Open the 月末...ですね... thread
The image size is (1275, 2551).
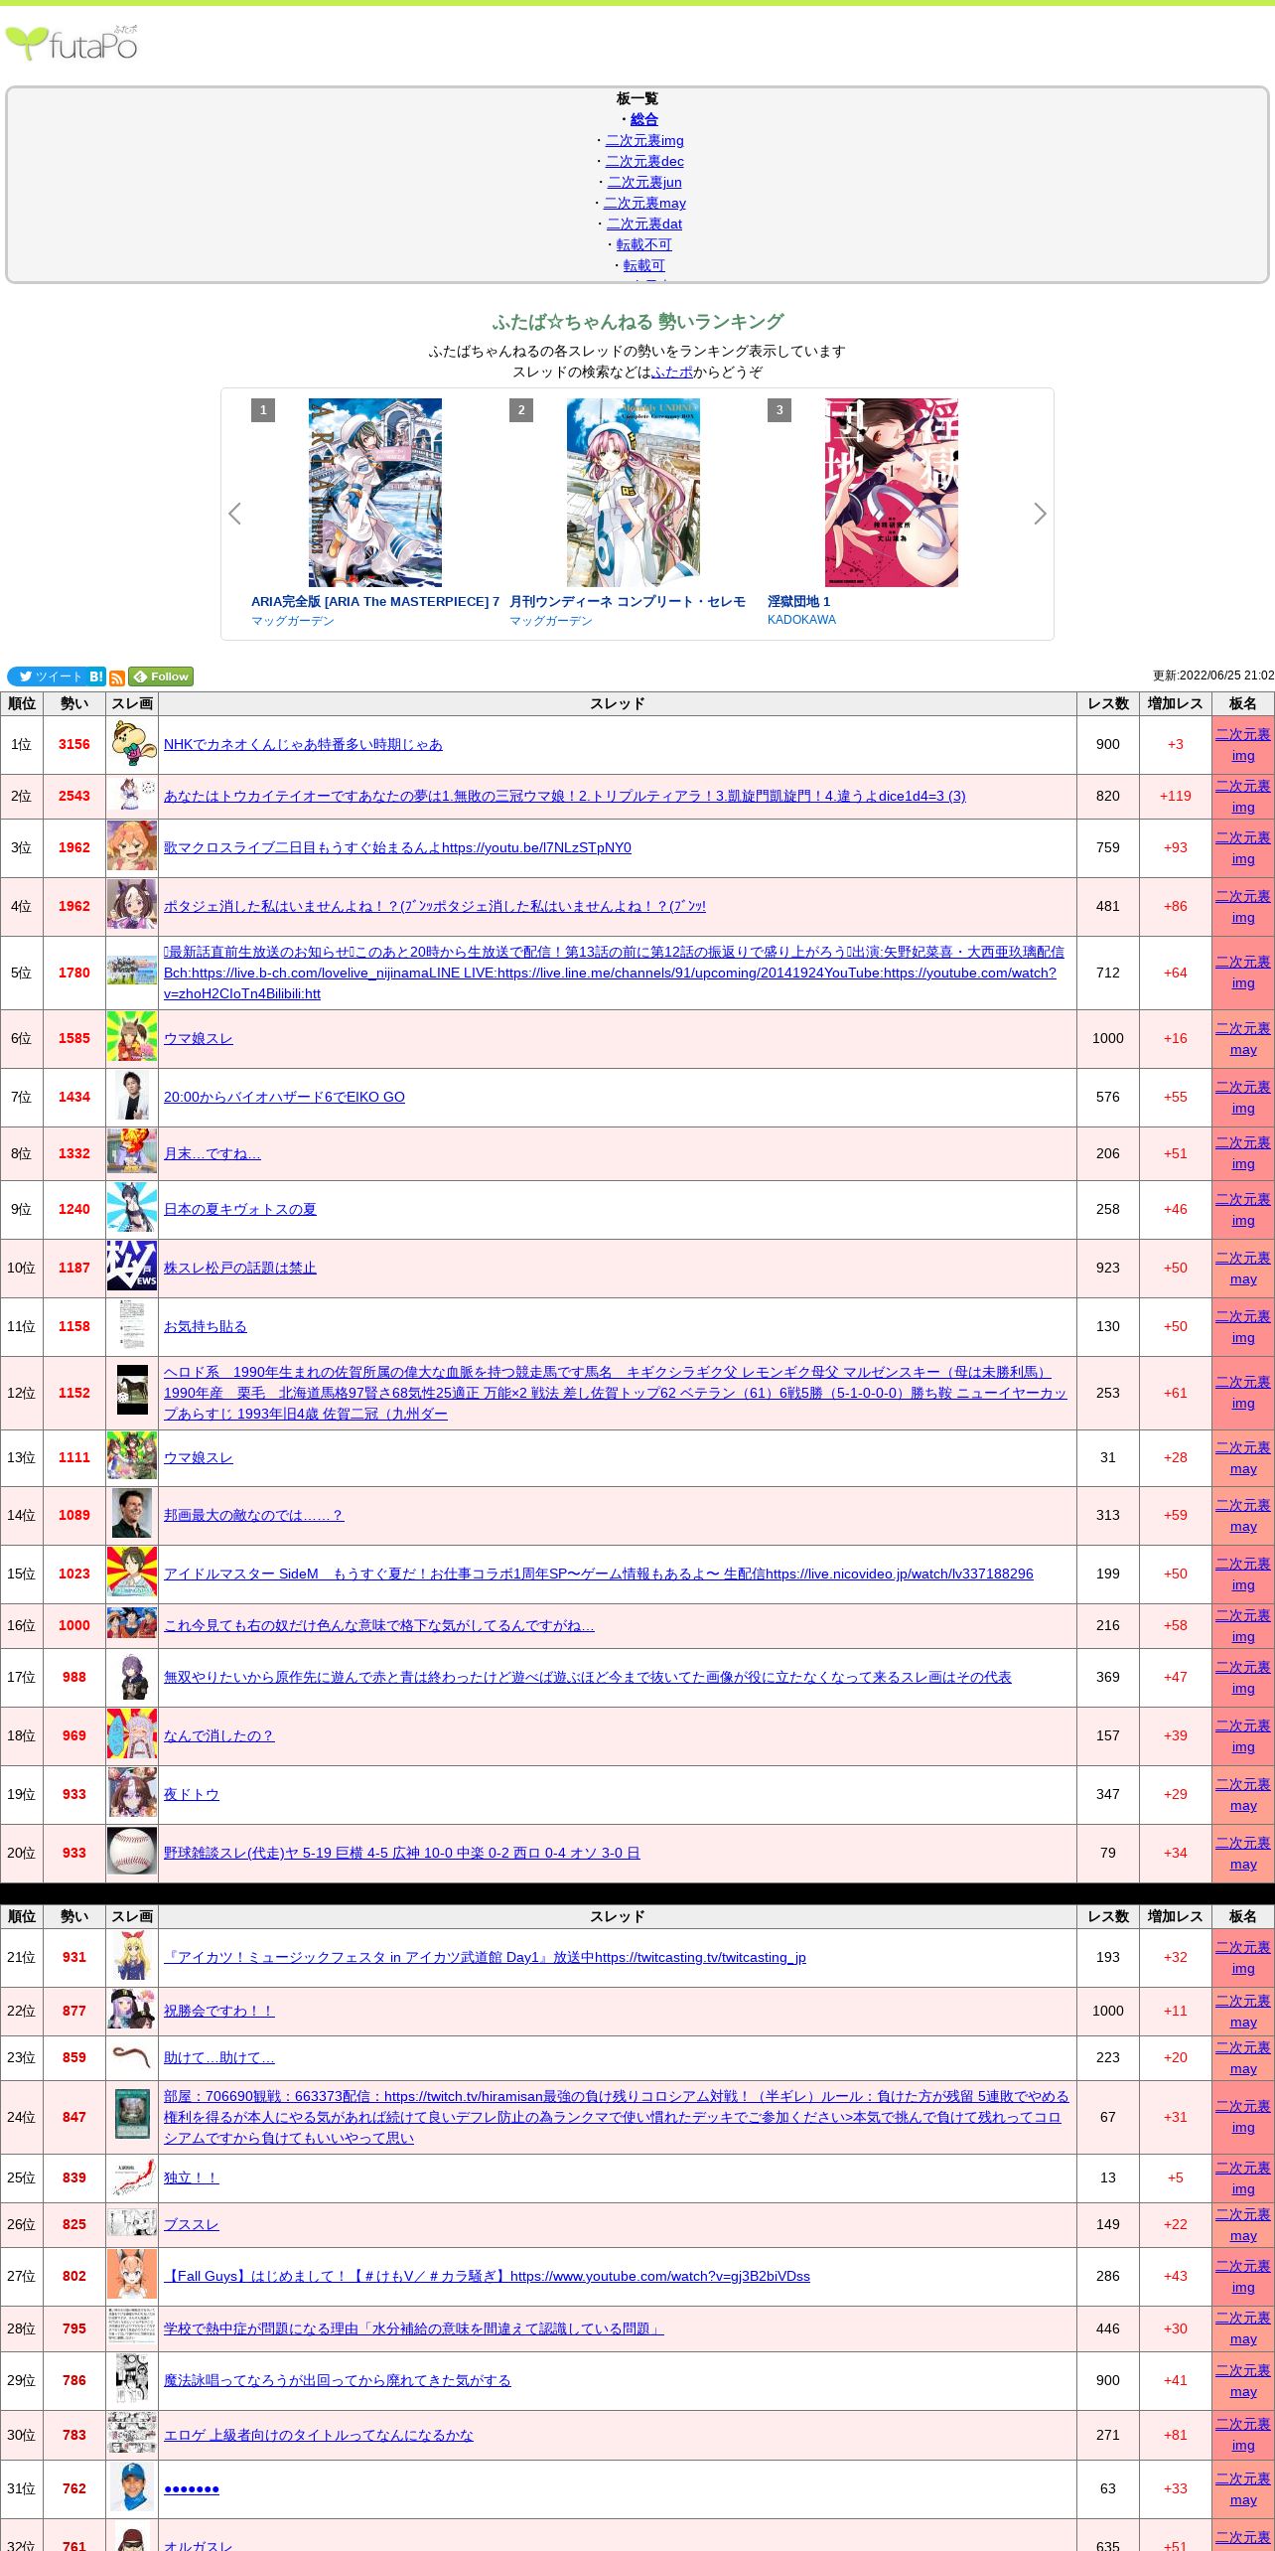(x=212, y=1153)
